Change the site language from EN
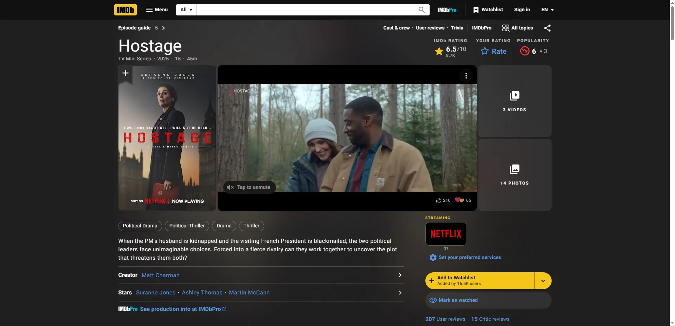Image resolution: width=675 pixels, height=326 pixels. tap(547, 9)
